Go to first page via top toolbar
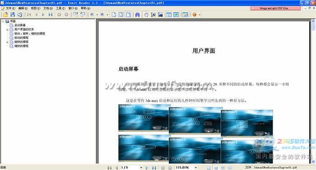This screenshot has height=170, width=316. (29, 14)
